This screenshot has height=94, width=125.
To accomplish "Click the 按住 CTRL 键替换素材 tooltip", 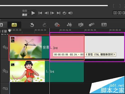I will tap(84, 55).
